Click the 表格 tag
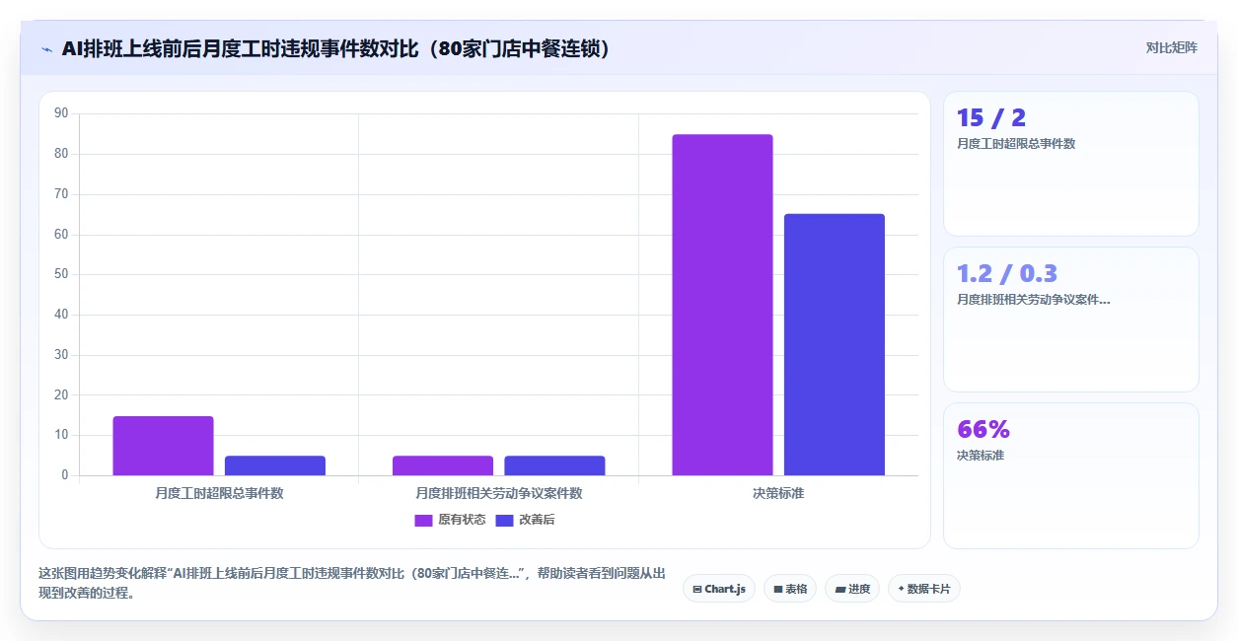This screenshot has height=641, width=1238. pos(790,589)
